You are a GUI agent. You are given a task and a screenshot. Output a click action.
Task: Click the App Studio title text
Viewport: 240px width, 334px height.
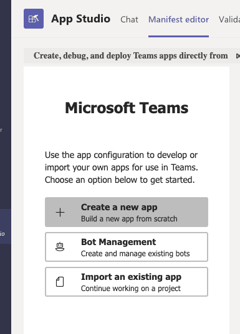pyautogui.click(x=80, y=19)
